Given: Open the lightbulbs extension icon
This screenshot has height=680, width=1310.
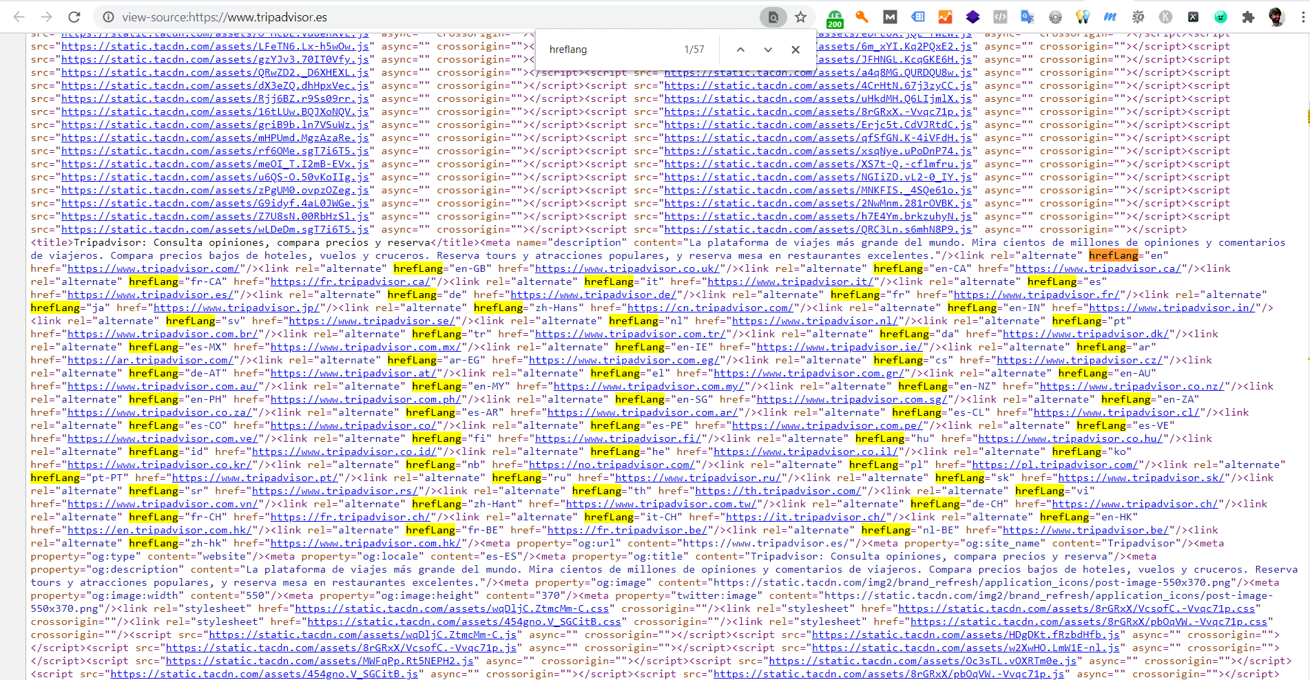Looking at the screenshot, I should click(1083, 17).
